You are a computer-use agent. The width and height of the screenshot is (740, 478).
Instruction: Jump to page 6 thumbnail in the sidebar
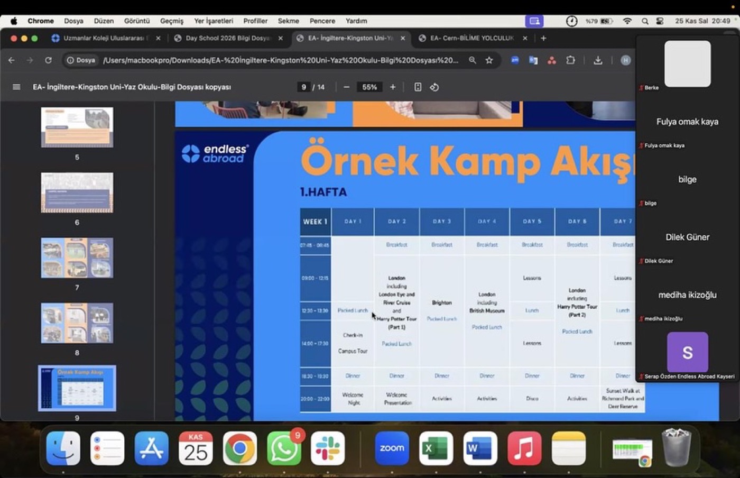77,192
